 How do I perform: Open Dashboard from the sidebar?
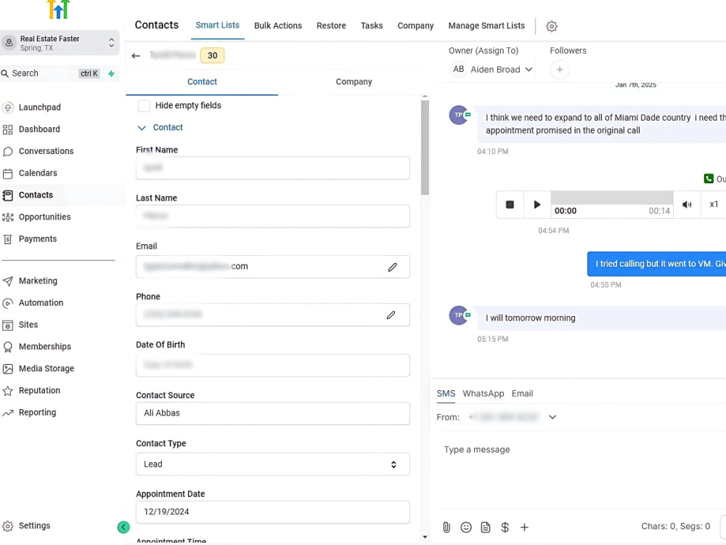point(39,129)
